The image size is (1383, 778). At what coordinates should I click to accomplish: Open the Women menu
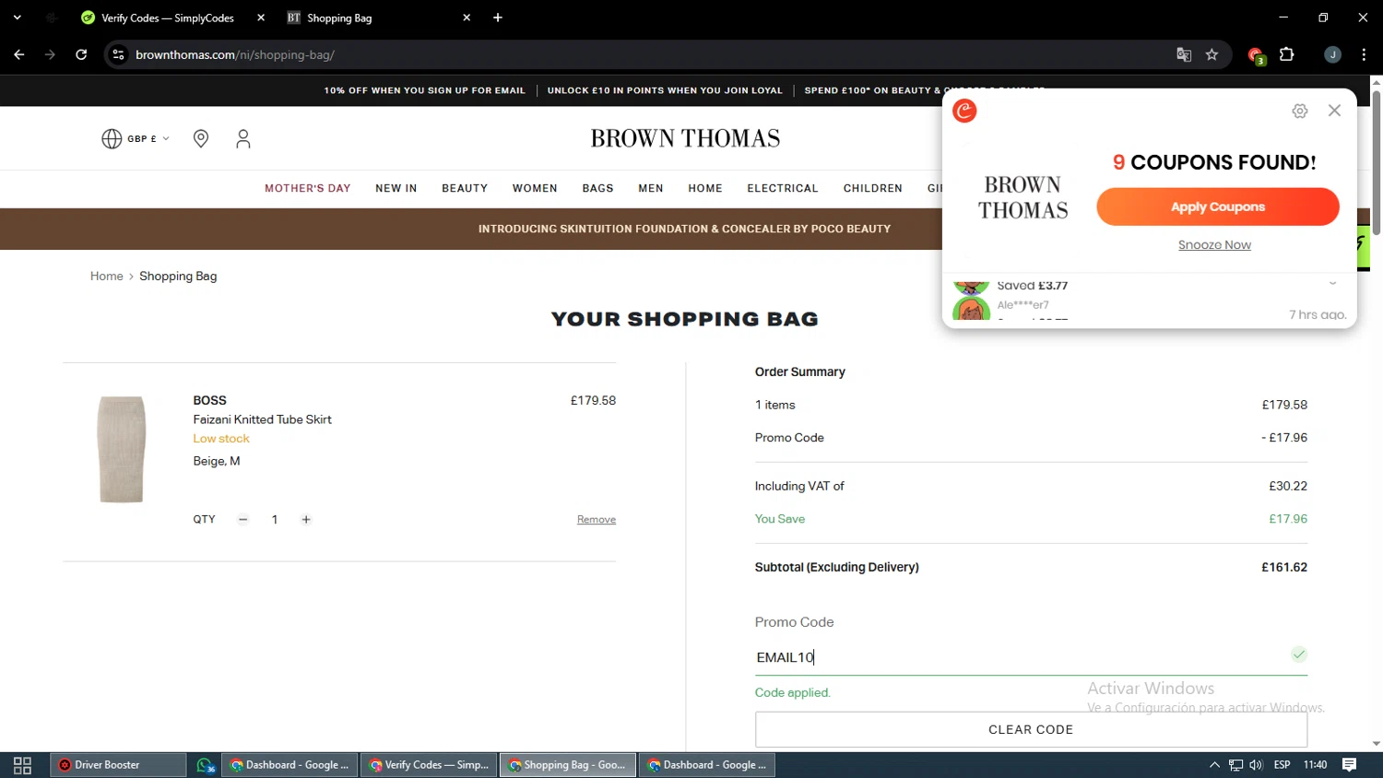click(535, 188)
